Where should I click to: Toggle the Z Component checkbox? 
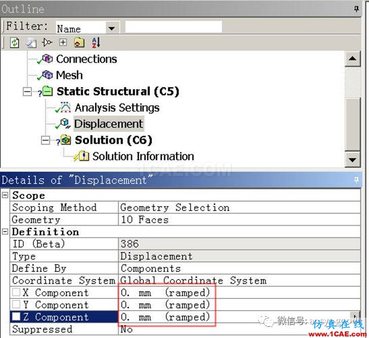16,316
